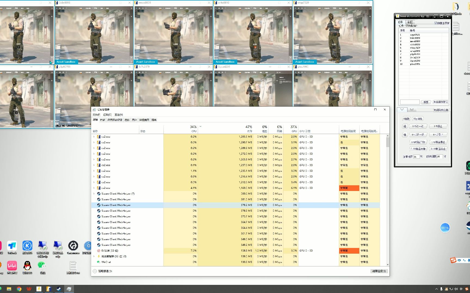Viewport: 470px width, 293px height.
Task: Open WPS Office from the taskbar
Action: pyautogui.click(x=29, y=289)
